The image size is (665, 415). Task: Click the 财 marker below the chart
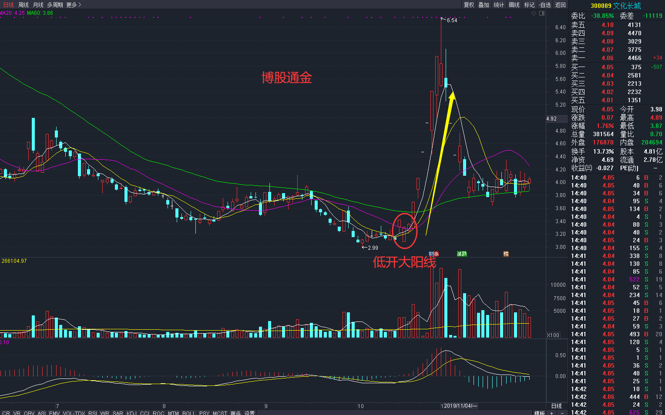431,254
